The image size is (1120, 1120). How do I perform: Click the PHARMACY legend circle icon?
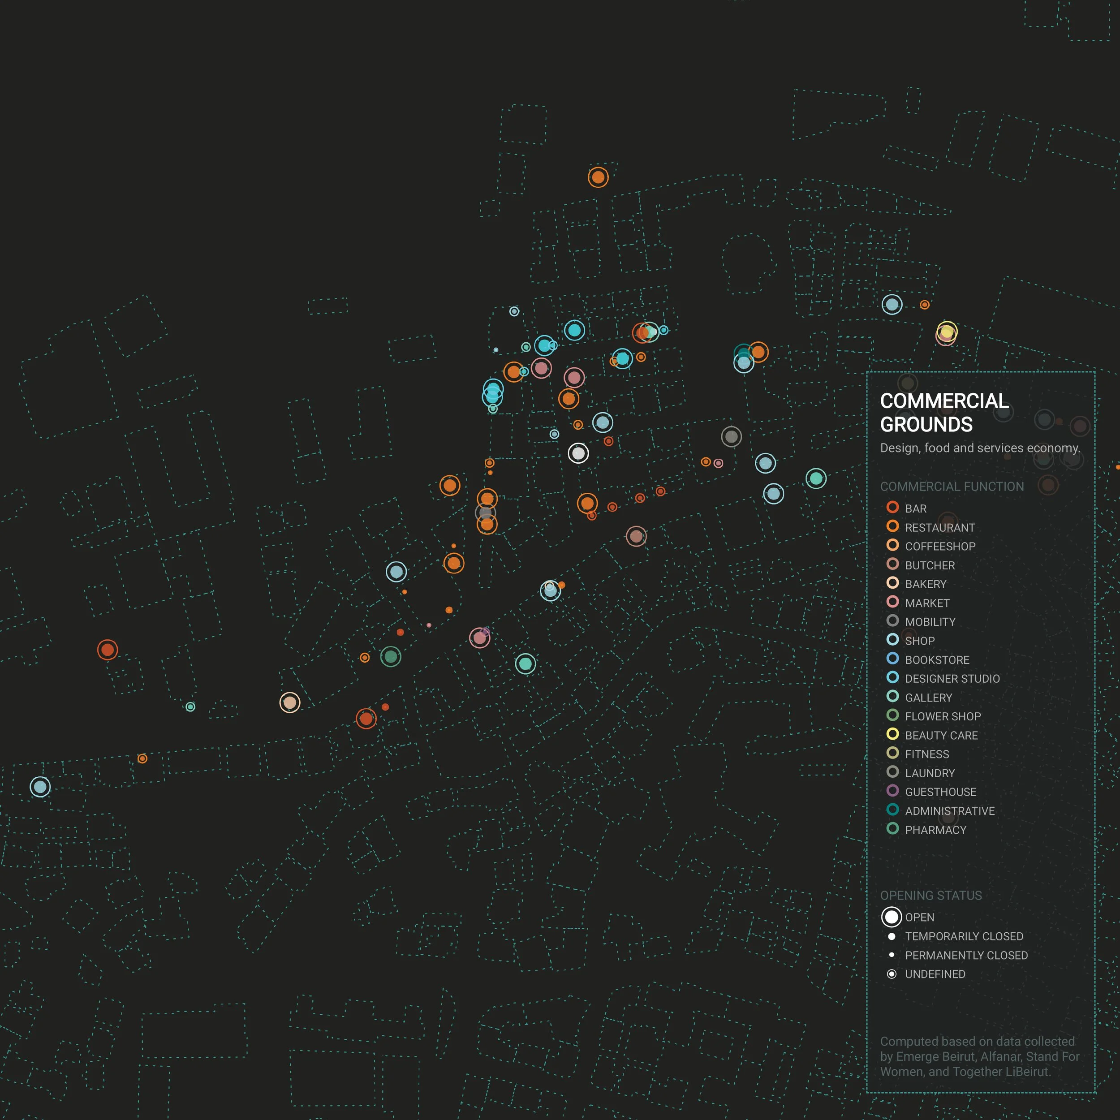pyautogui.click(x=892, y=828)
